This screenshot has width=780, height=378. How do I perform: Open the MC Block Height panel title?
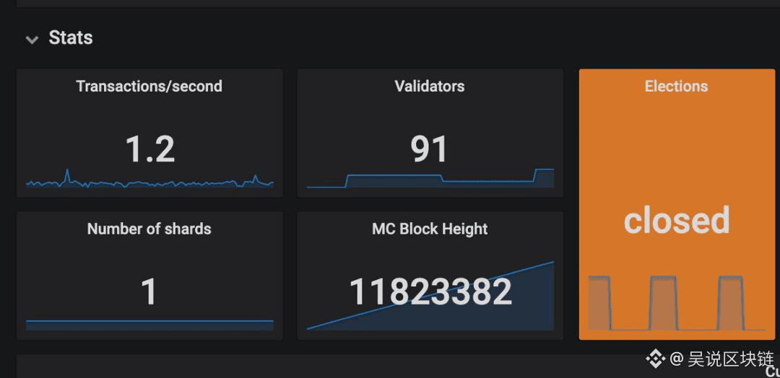pos(430,229)
